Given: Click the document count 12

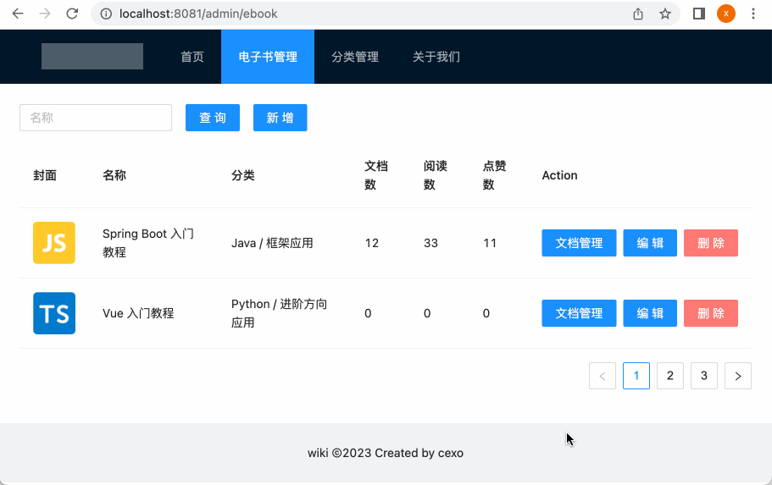Looking at the screenshot, I should [372, 243].
